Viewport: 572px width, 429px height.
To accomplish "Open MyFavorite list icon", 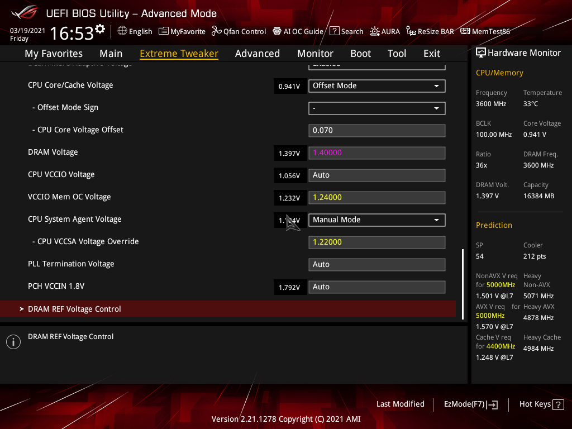I will pos(164,31).
